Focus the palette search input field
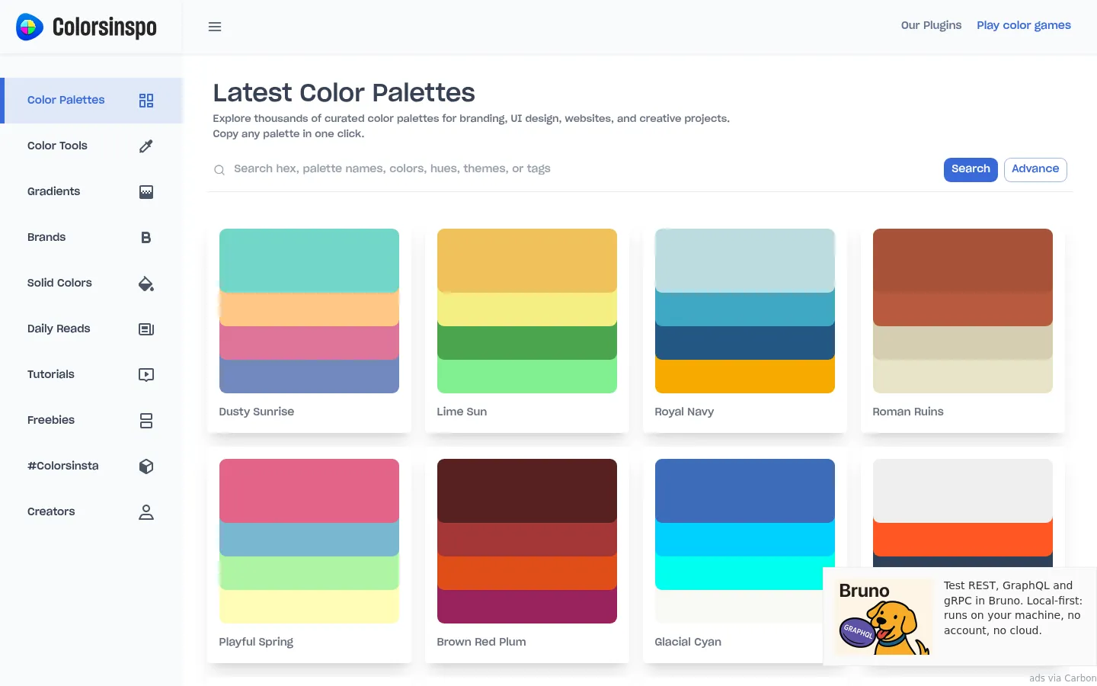Viewport: 1097px width, 686px height. click(583, 169)
